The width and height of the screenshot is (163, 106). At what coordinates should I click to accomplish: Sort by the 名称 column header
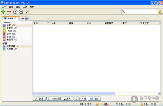pyautogui.click(x=42, y=23)
